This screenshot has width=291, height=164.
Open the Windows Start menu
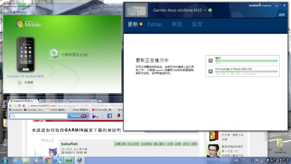tap(5, 160)
